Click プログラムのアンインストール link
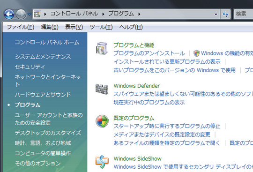 pyautogui.click(x=149, y=53)
